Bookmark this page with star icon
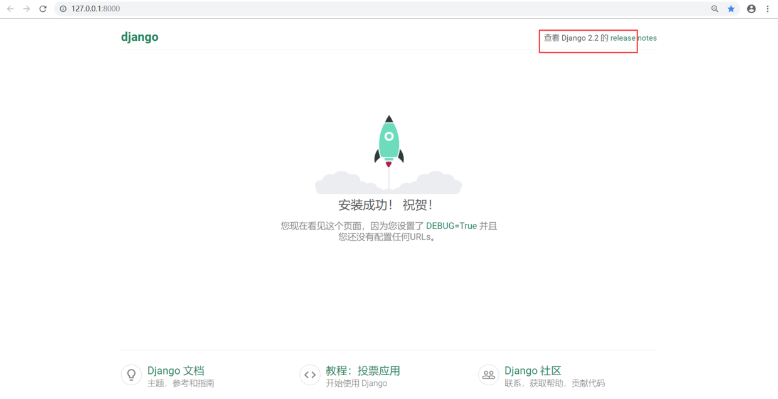Screen dimensions: 778x399 click(x=731, y=9)
